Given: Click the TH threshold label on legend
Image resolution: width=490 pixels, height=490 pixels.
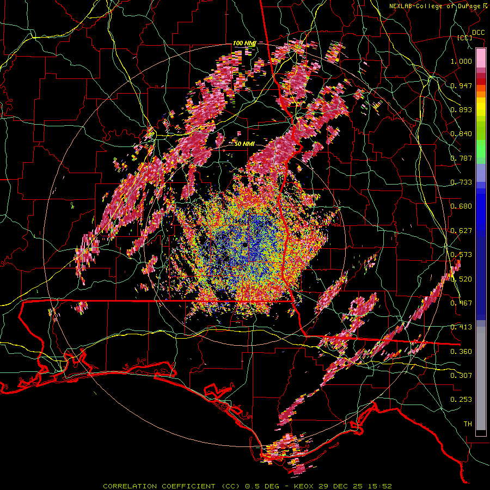Looking at the screenshot, I should 468,424.
